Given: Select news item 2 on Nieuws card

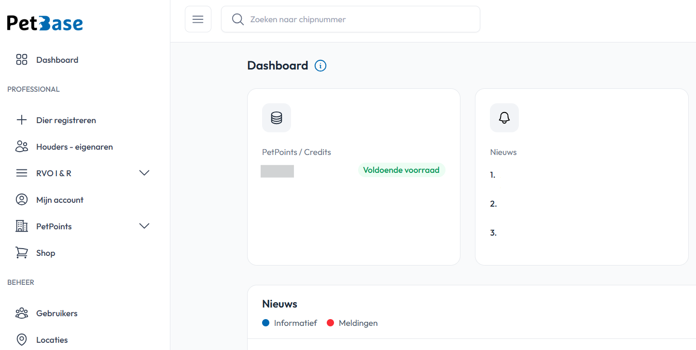Looking at the screenshot, I should tap(493, 204).
